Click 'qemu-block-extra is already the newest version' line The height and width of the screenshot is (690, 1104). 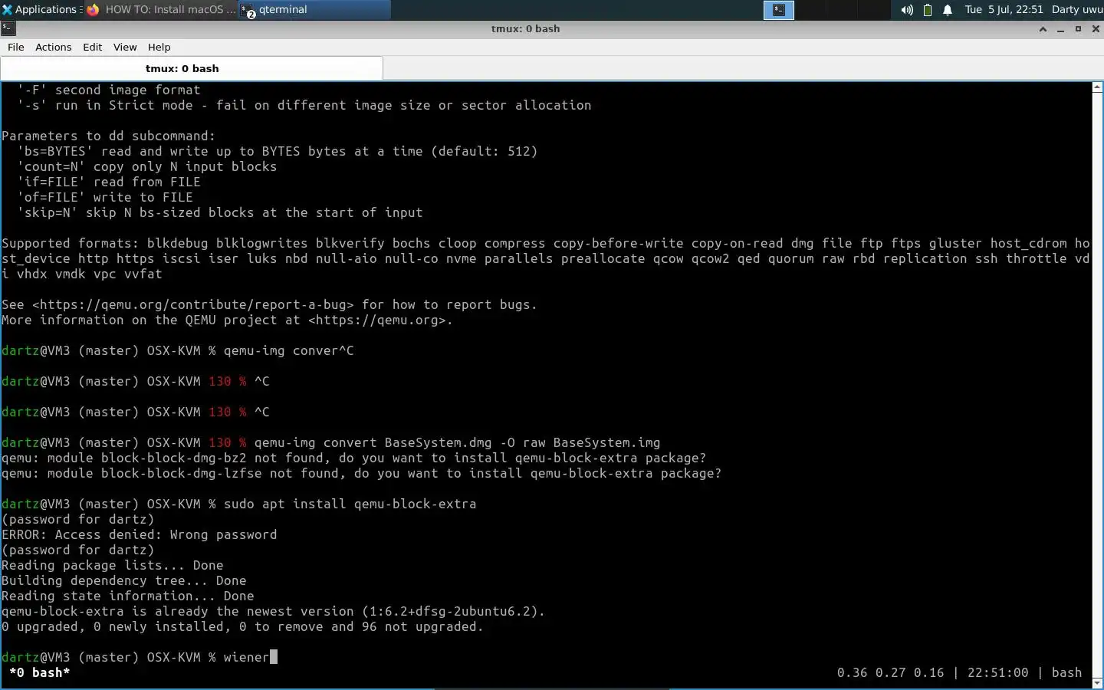click(x=274, y=611)
